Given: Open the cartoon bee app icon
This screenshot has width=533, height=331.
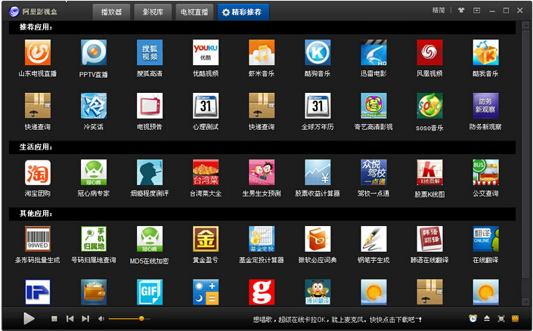Looking at the screenshot, I should tap(318, 292).
